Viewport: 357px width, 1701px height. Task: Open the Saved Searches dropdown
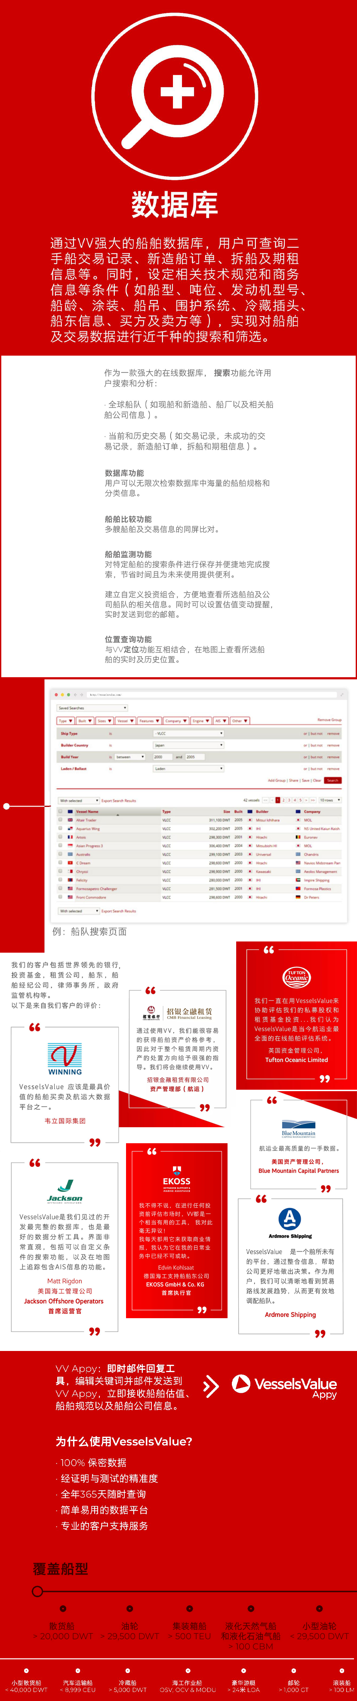(x=83, y=708)
